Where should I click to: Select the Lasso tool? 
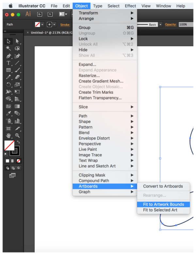17,48
